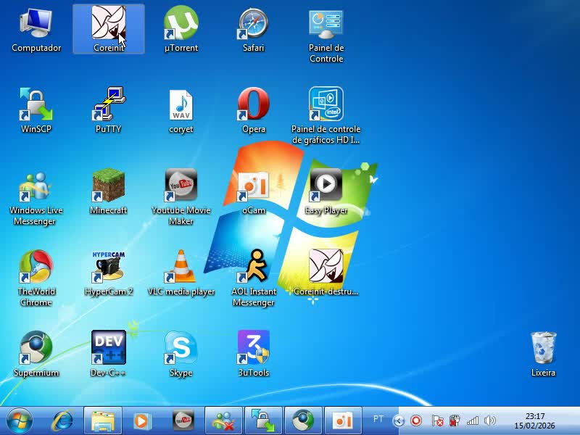Click the Lixeira recycle bin
Image resolution: width=580 pixels, height=435 pixels.
click(543, 349)
